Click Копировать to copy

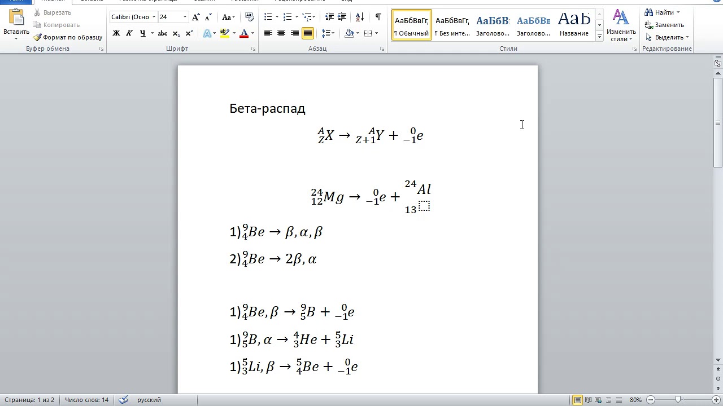click(x=56, y=25)
